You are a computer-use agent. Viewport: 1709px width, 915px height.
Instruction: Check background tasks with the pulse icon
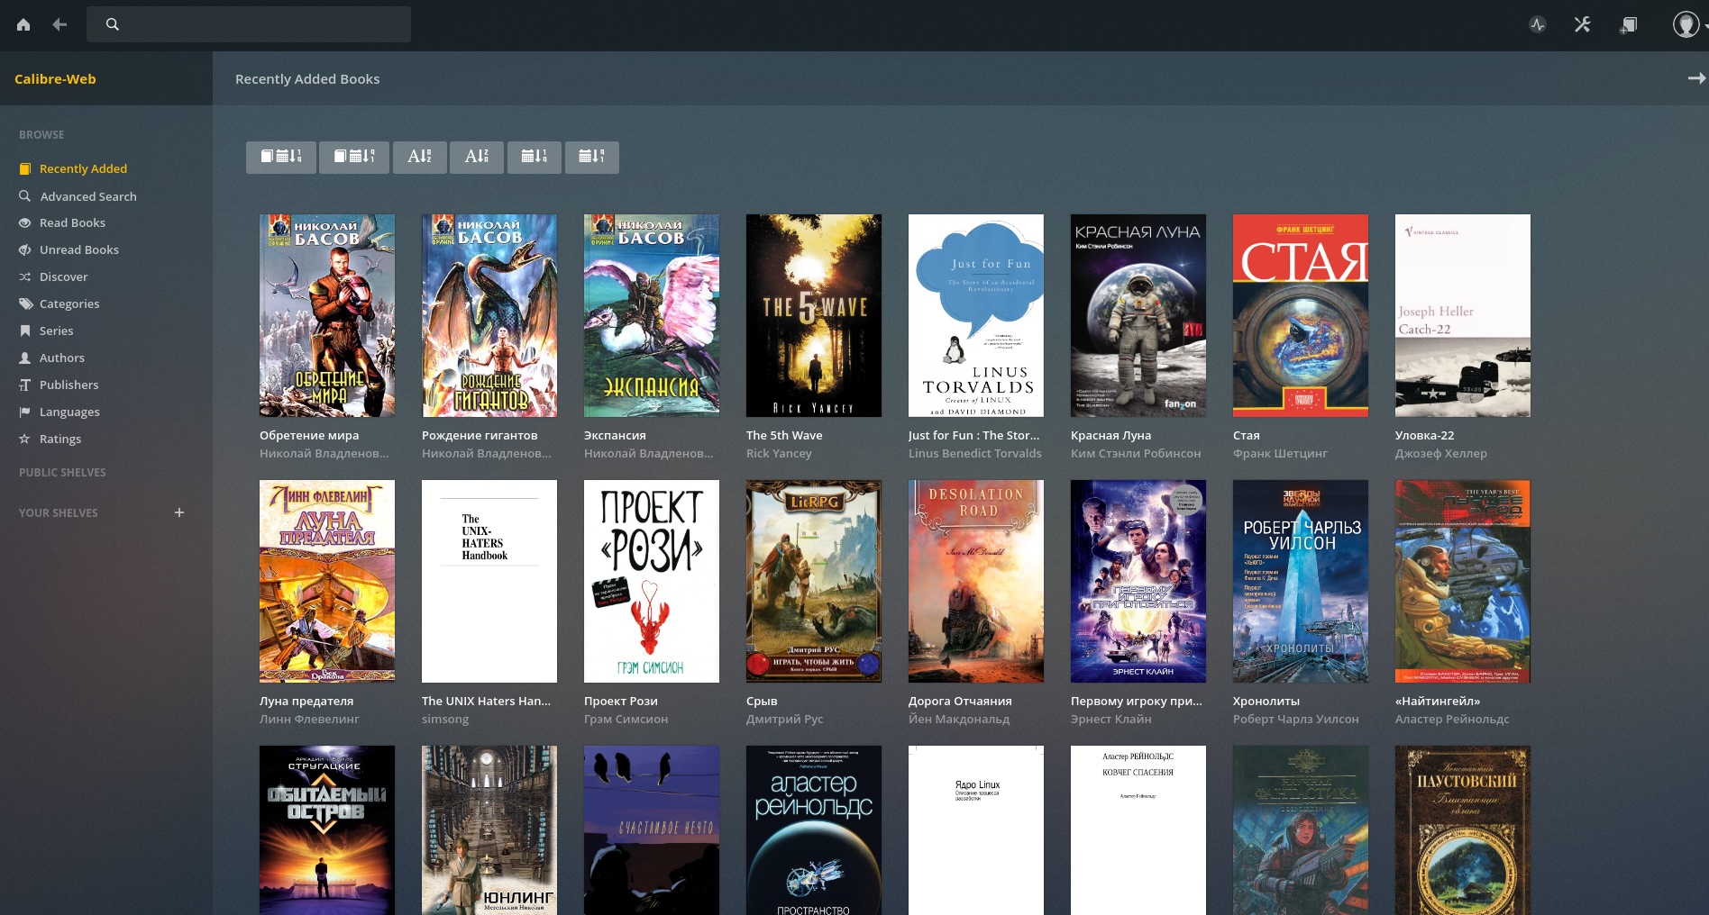coord(1538,24)
